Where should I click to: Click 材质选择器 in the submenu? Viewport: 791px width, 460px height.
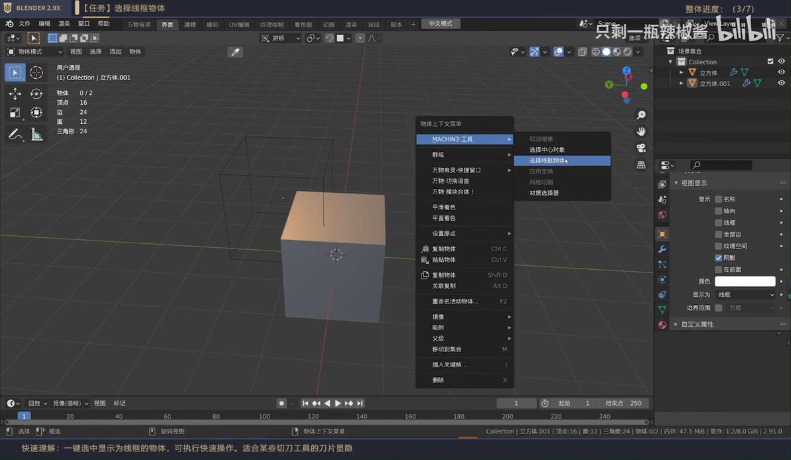(562, 193)
